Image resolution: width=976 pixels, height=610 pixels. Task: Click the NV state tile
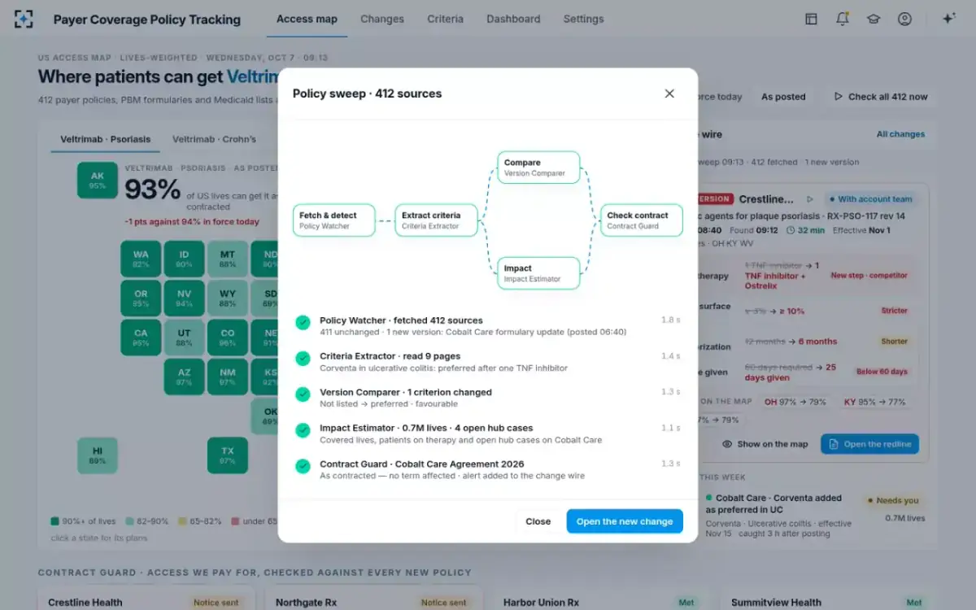click(185, 298)
